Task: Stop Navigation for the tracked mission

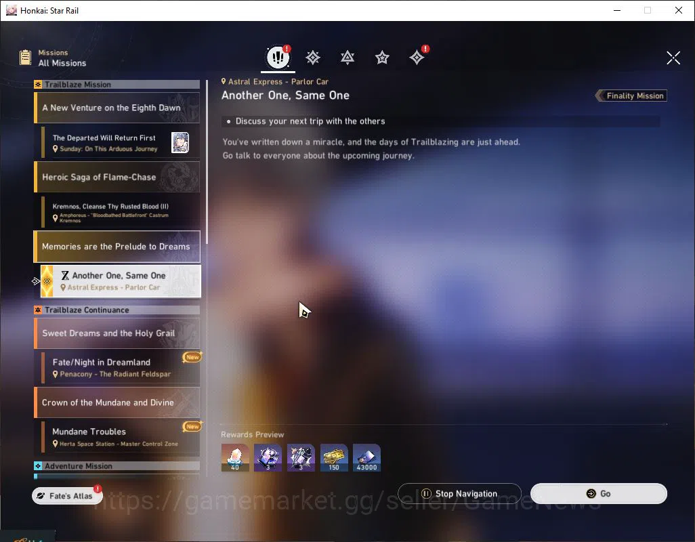Action: 459,493
